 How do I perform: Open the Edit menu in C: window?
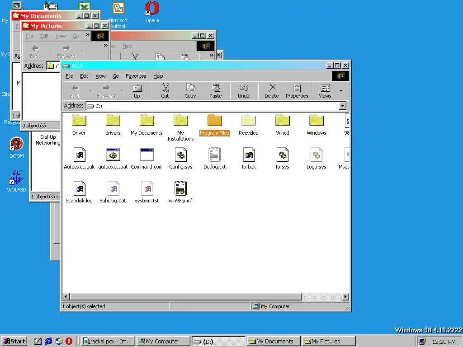(x=84, y=76)
